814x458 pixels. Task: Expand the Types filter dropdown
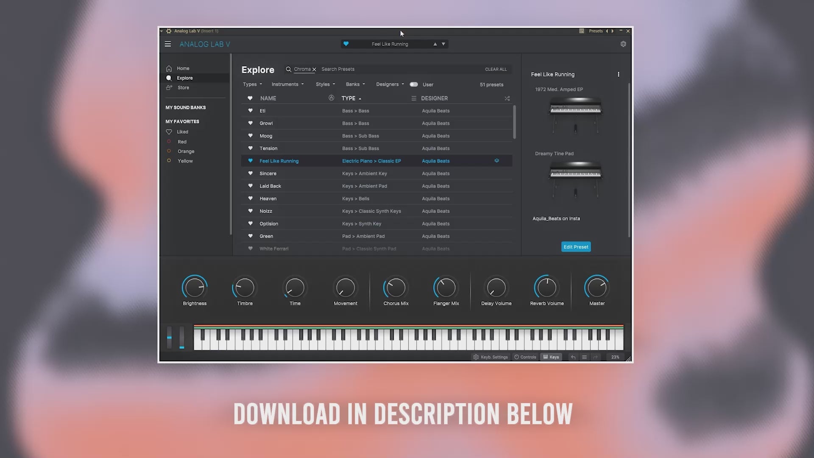(252, 84)
